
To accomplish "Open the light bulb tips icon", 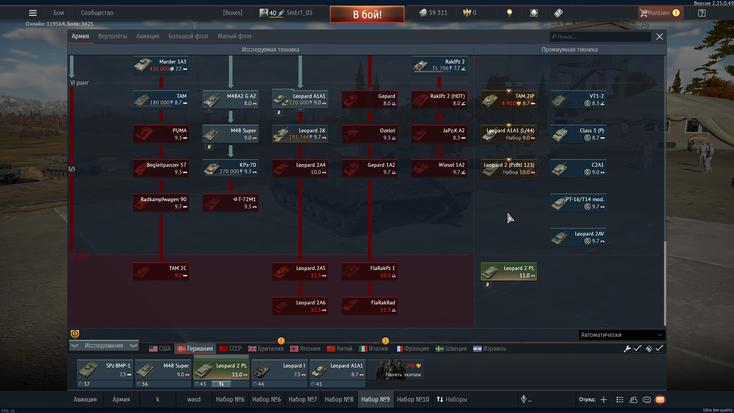I will coord(509,13).
